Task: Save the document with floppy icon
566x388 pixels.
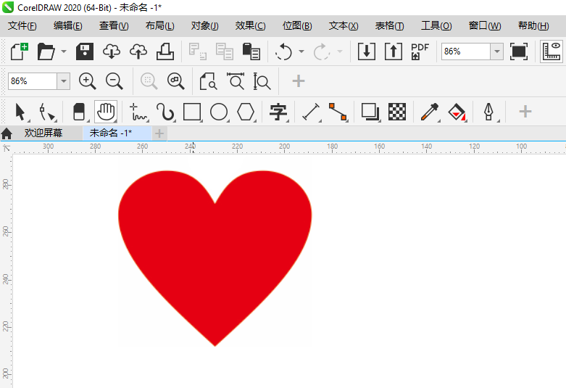Action: tap(85, 51)
